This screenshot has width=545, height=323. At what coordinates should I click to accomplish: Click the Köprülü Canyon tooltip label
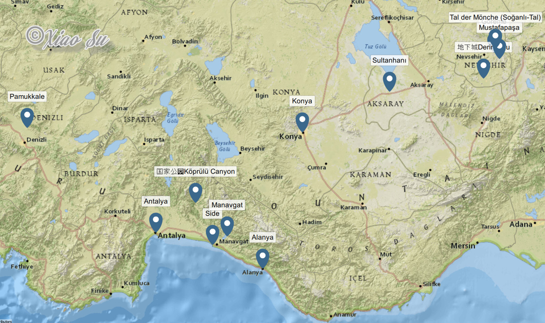coord(195,171)
